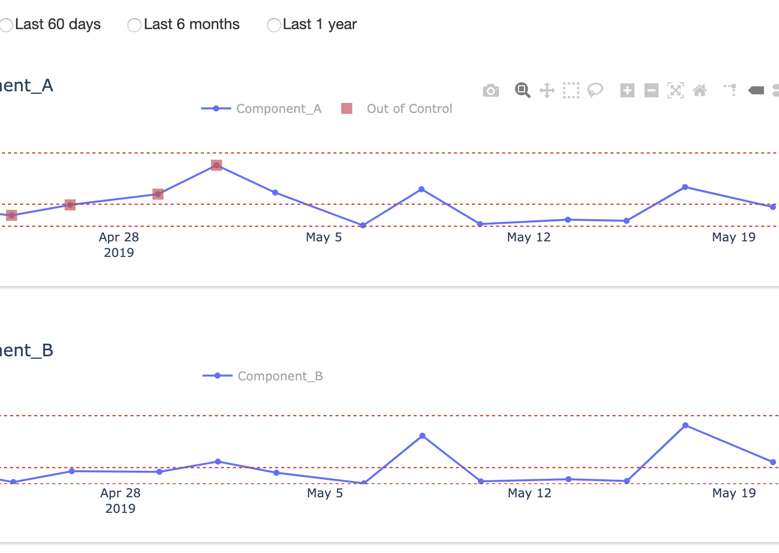Choose the Lasso Select tool
The width and height of the screenshot is (779, 553).
pyautogui.click(x=595, y=90)
